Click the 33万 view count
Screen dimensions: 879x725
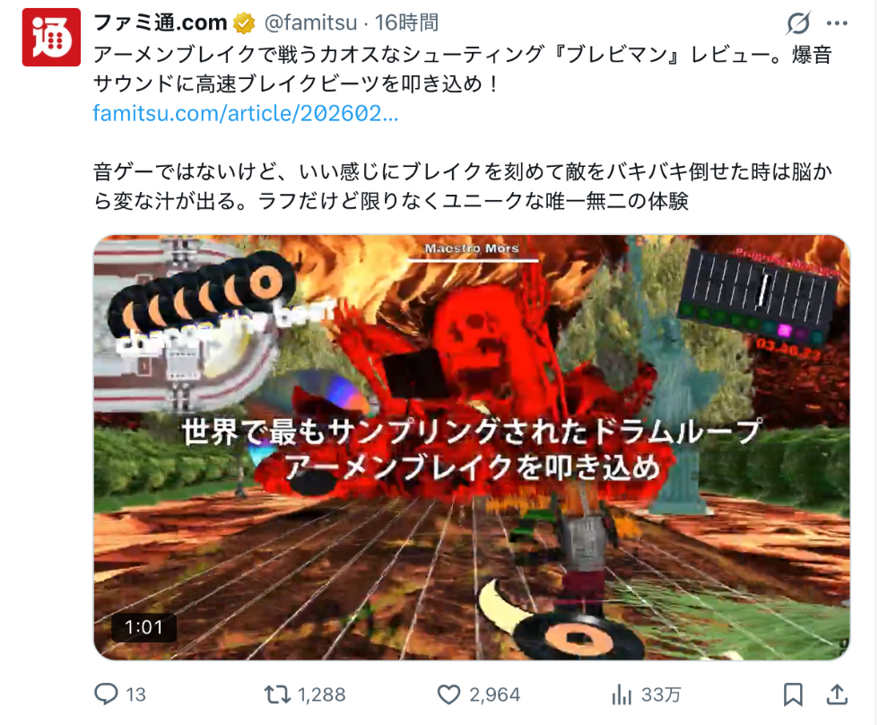[661, 694]
